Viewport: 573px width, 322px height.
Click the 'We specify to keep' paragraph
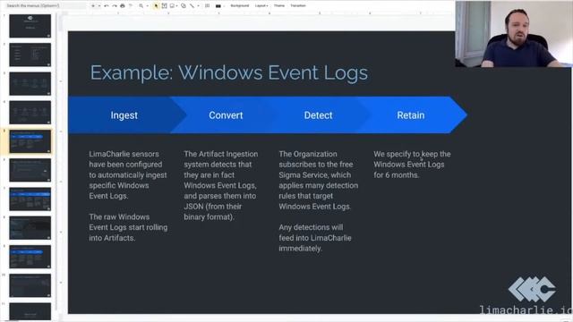point(412,165)
